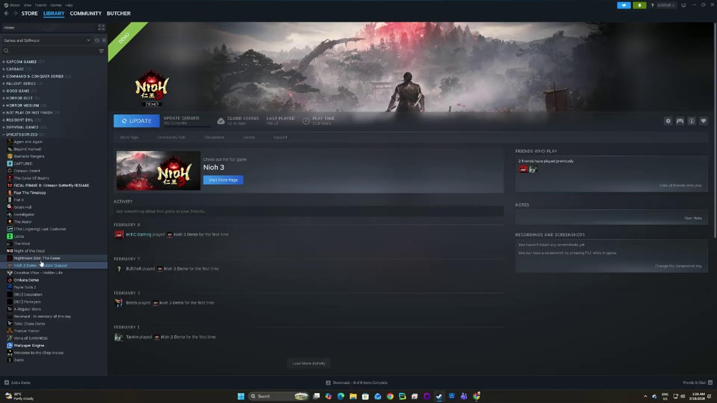This screenshot has height=403, width=717.
Task: Select Onikura Demo in the library list
Action: tap(26, 280)
